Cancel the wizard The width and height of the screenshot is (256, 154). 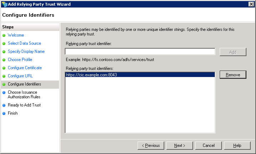click(209, 145)
